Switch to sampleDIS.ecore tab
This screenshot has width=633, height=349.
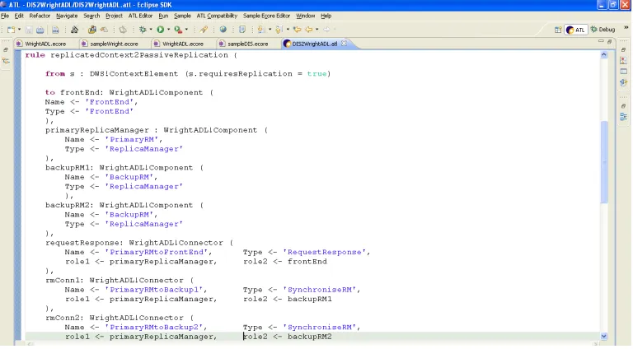[x=247, y=44]
